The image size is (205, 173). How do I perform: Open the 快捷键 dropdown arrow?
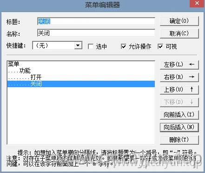(x=78, y=45)
